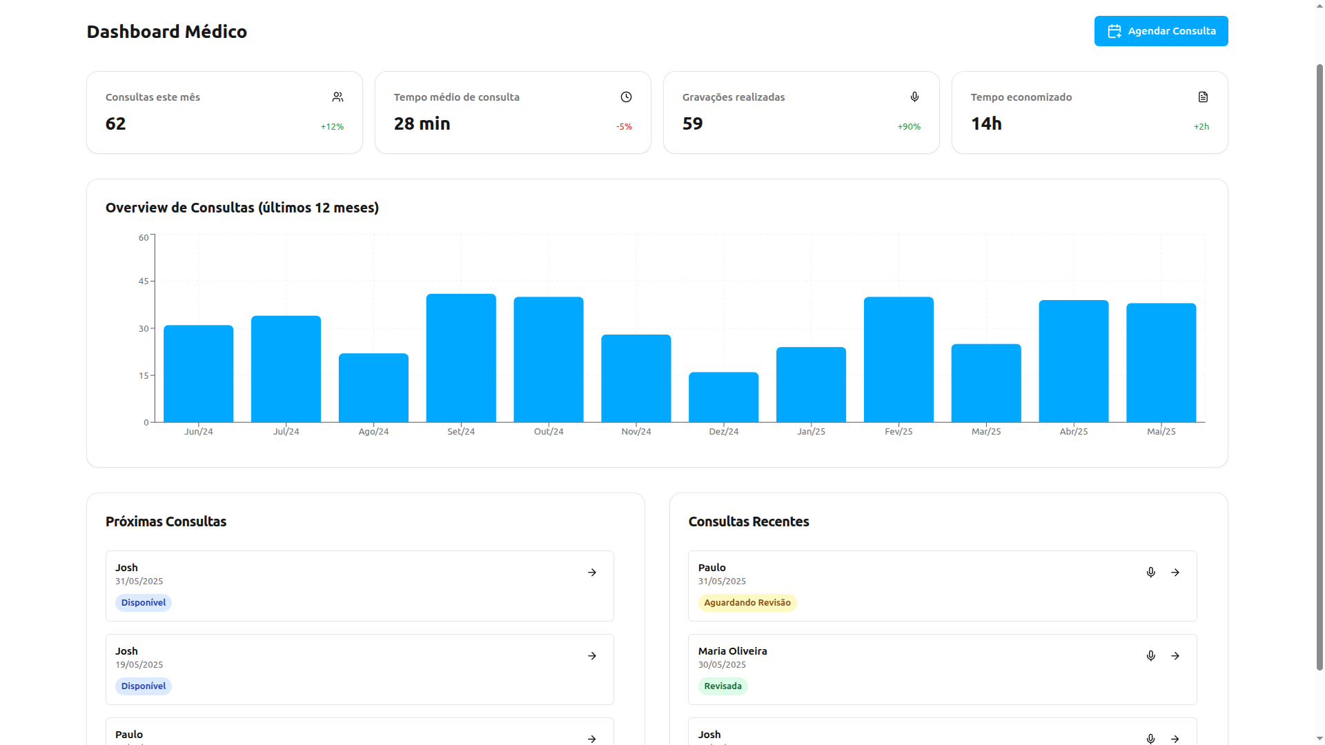
Task: Click the +90% change indicator
Action: [x=909, y=127]
